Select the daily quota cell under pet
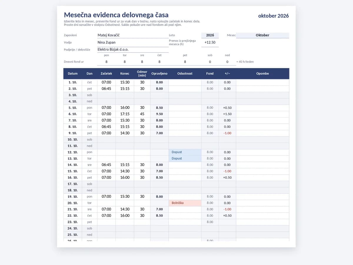Screen dimensions: 353x265 (x=185, y=62)
